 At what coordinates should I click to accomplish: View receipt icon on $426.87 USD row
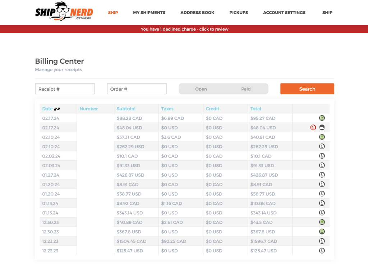[322, 175]
